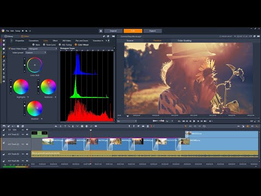Jump to the end of the preview
This screenshot has height=196, width=261.
point(205,121)
